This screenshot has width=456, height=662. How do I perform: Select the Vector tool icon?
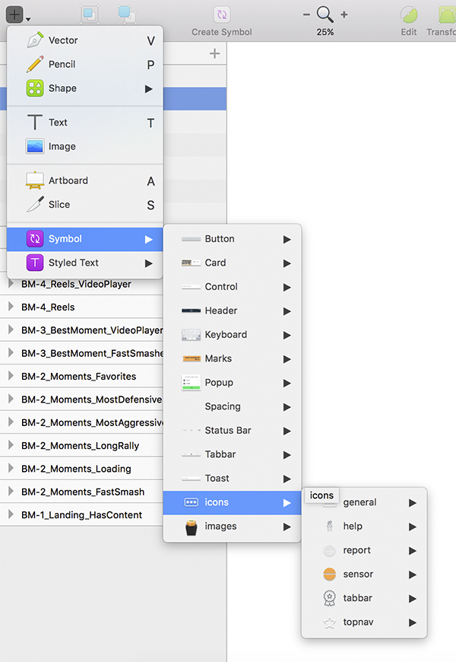pos(35,40)
